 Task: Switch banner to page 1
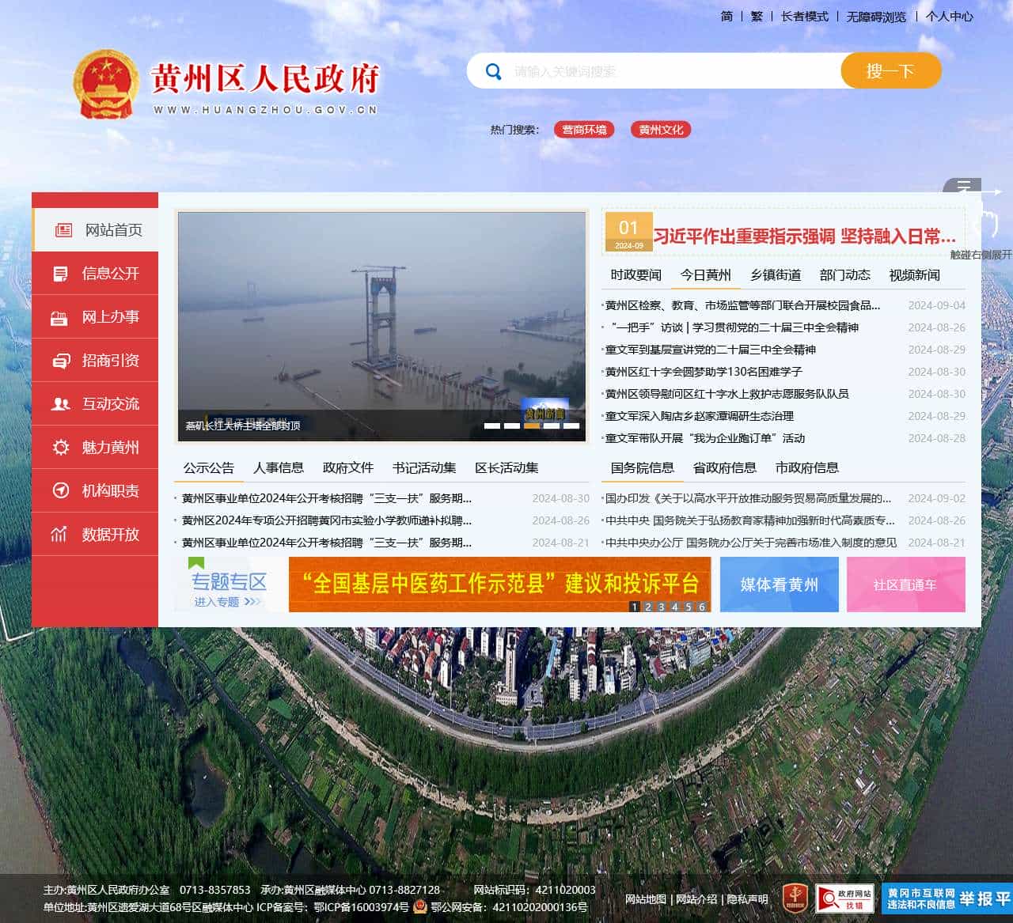634,607
